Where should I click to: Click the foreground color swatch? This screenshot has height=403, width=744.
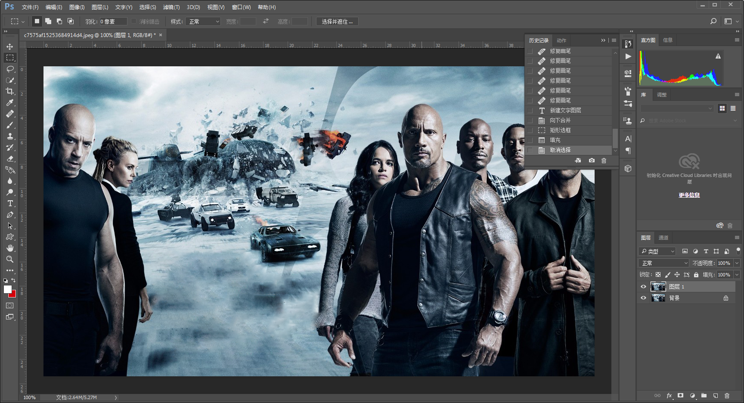(7, 289)
